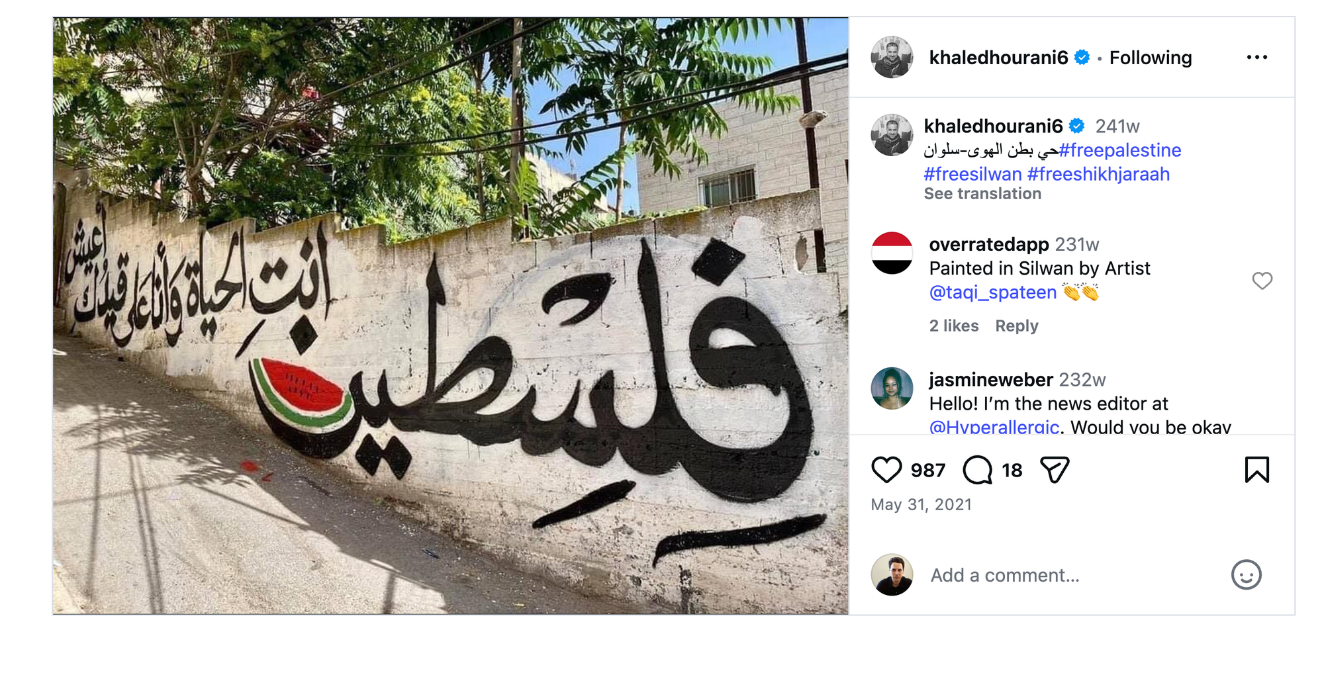
Task: Expand See translation for caption
Action: pyautogui.click(x=982, y=194)
